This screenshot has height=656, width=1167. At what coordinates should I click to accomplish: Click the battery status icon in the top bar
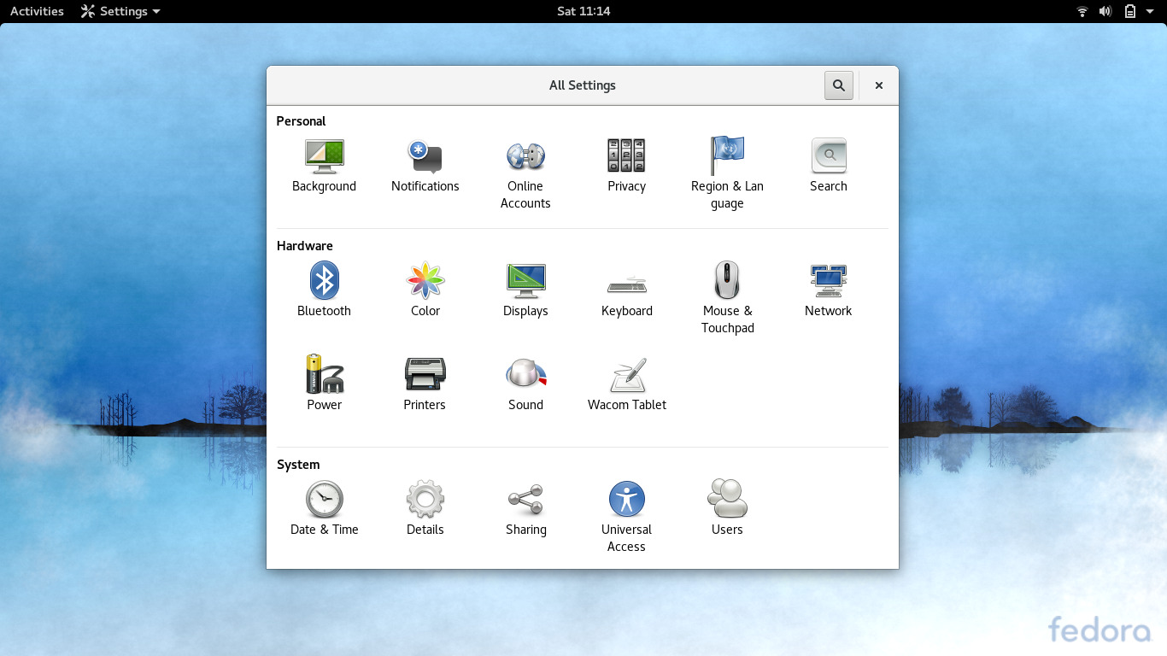point(1130,11)
